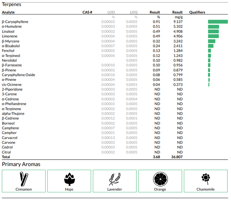Click the Terpenes section title
This screenshot has height=200, width=231.
click(x=12, y=4)
